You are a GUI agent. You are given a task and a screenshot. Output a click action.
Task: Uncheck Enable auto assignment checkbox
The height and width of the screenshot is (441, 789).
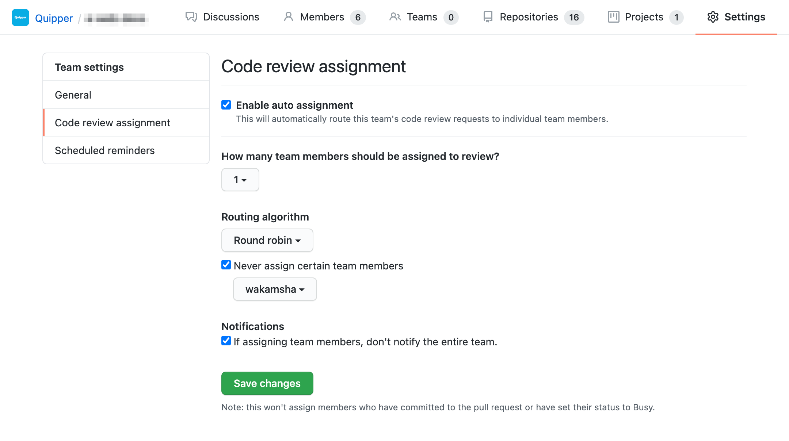[226, 105]
